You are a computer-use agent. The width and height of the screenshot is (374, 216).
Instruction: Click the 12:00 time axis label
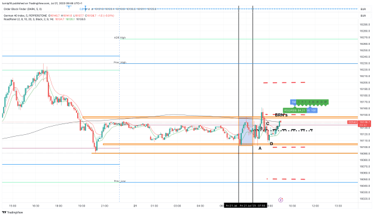click(315, 206)
